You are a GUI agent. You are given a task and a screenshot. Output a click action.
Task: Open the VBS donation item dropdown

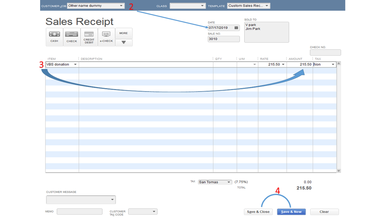tap(75, 65)
